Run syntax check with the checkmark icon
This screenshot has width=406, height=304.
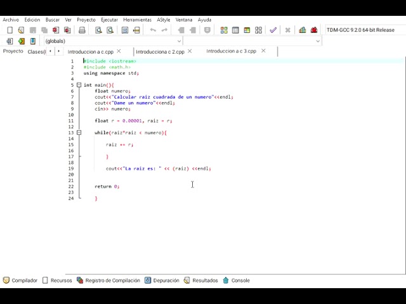(x=273, y=30)
